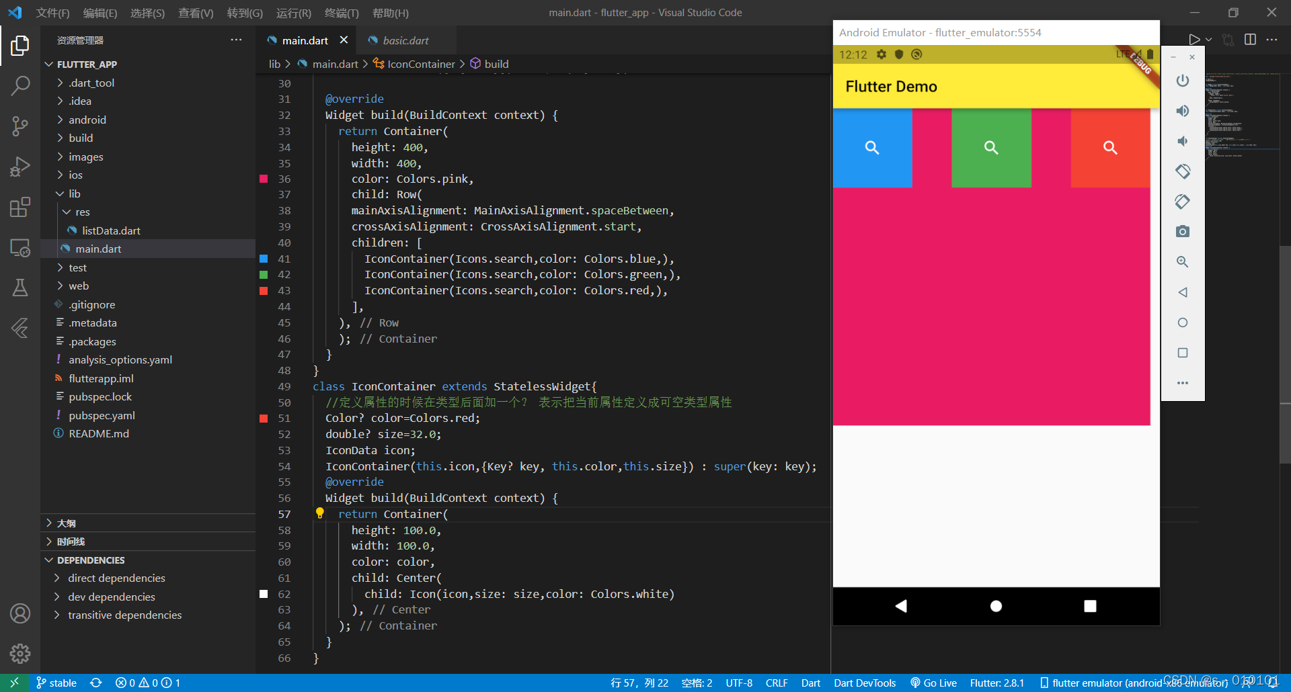Click emulator sidebar back triangle
Viewport: 1291px width, 692px height.
(1183, 292)
